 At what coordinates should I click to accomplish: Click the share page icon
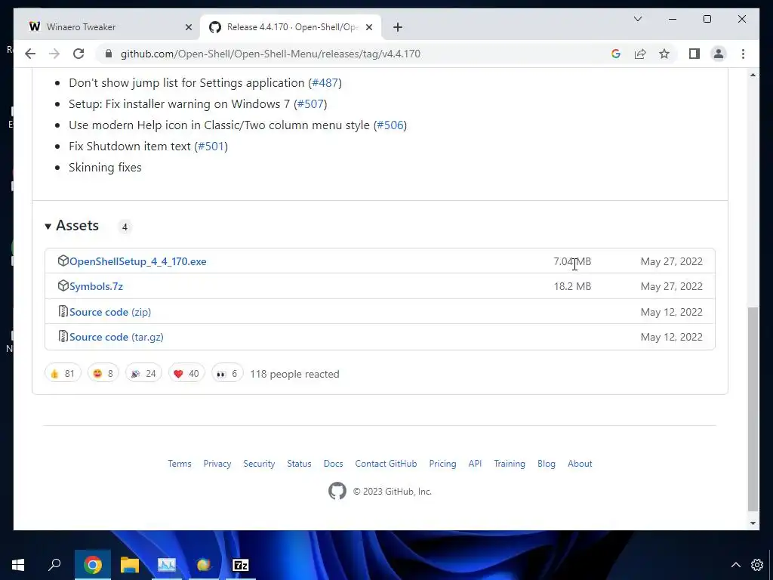pyautogui.click(x=640, y=54)
